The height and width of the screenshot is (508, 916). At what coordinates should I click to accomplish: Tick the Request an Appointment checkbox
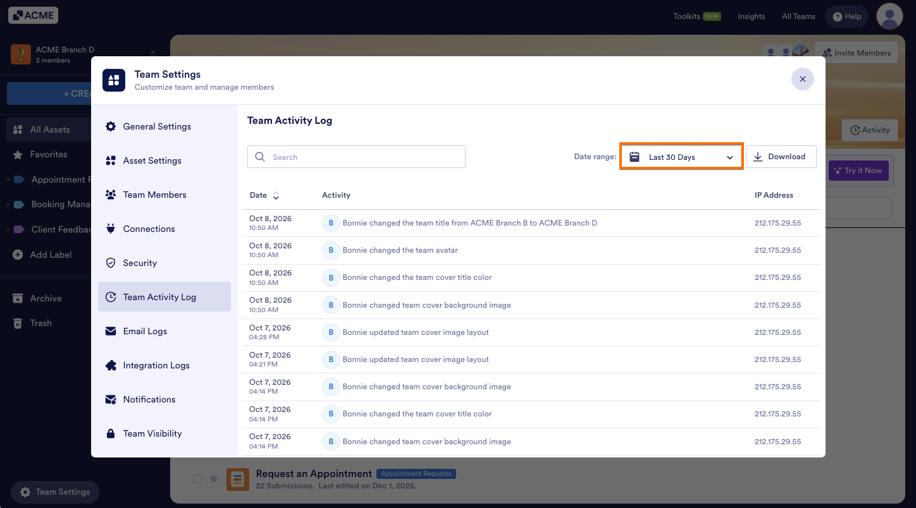tap(197, 479)
